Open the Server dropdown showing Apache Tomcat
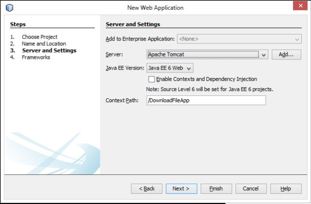 coord(207,55)
